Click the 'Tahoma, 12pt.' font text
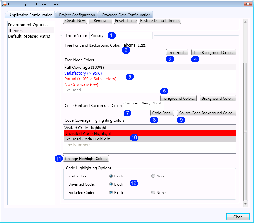Screen dimensions: 254x223 pos(134,45)
